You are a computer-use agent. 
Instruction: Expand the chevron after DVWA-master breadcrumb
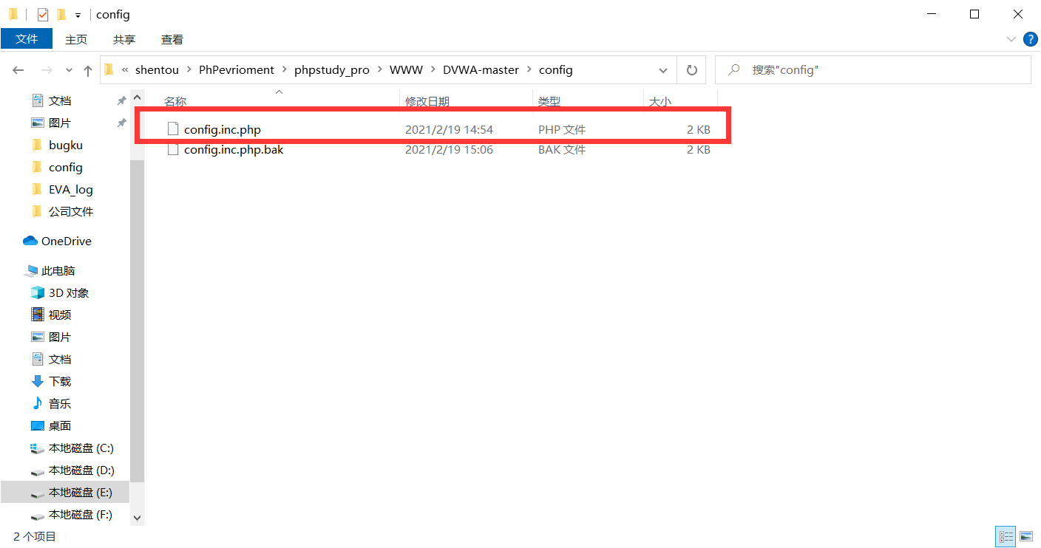(529, 70)
